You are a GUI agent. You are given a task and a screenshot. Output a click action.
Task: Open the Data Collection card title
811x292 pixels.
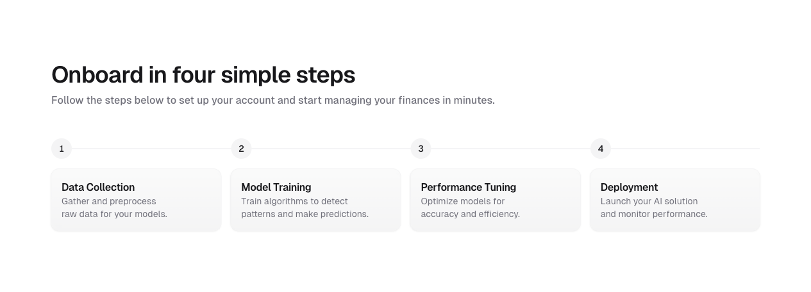click(98, 187)
